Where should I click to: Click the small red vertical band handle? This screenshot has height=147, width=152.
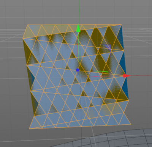coord(78,49)
